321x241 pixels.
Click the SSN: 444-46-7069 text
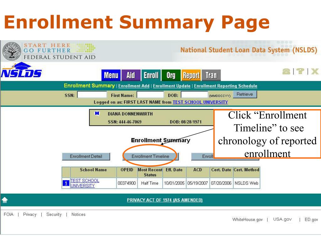click(125, 122)
